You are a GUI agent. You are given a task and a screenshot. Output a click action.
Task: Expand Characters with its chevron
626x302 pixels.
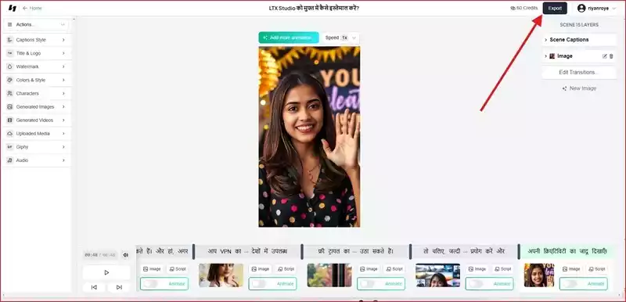coord(63,93)
